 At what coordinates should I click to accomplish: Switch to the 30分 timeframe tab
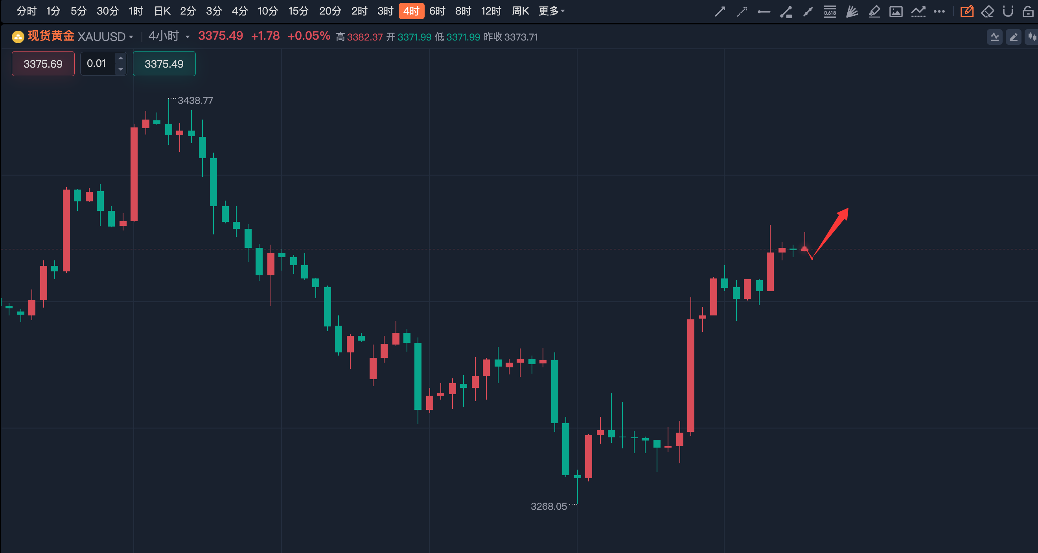click(x=108, y=11)
